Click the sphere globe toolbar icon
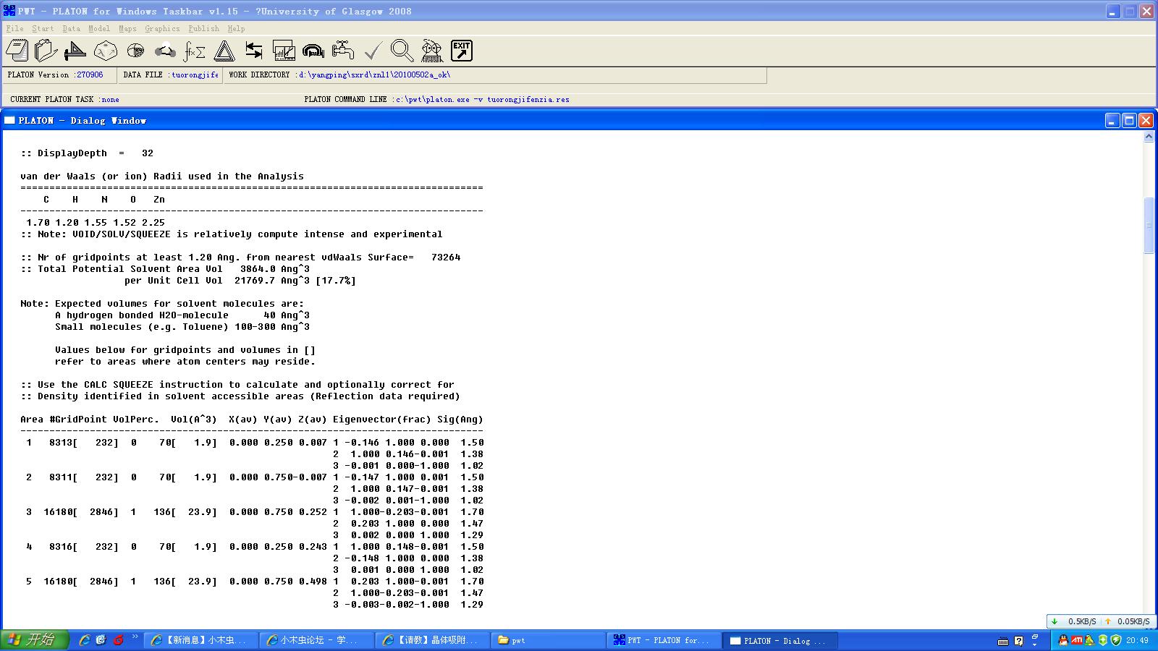The image size is (1158, 651). click(x=135, y=51)
